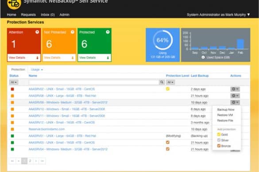This screenshot has height=172, width=259.
Task: Open the AAASRV12 UNIX Small CentOS link
Action: point(62,123)
